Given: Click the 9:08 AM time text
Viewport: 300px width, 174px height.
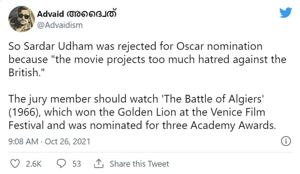Looking at the screenshot, I should tap(22, 141).
